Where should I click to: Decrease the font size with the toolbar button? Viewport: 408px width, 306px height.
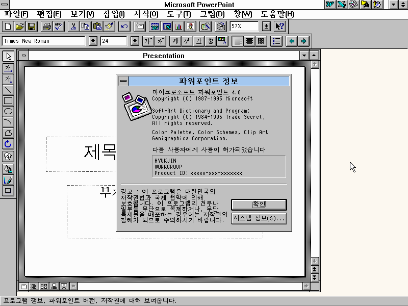tap(160, 41)
